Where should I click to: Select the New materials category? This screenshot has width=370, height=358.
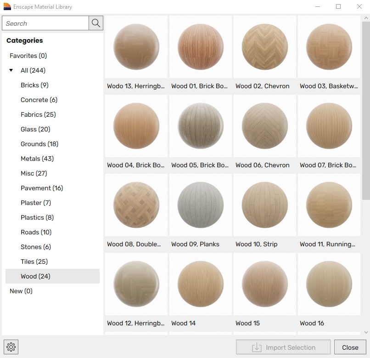coord(20,291)
